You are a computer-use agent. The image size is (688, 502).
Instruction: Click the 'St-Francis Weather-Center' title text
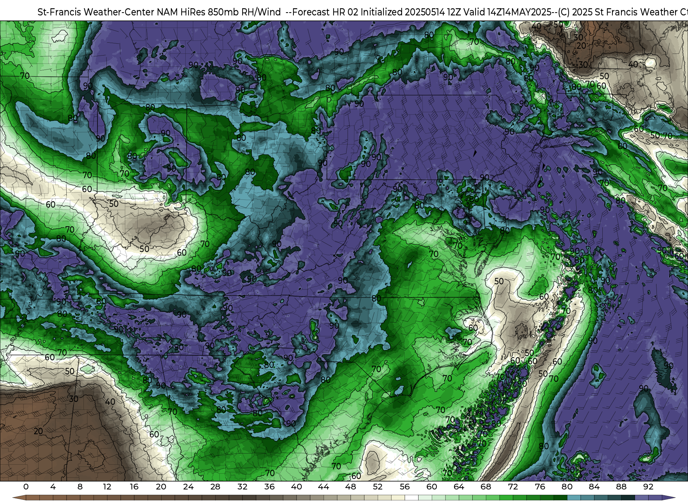pos(96,12)
